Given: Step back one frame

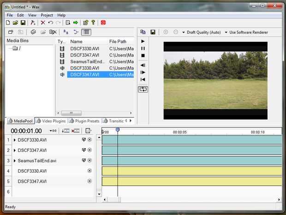Looking at the screenshot, I should click(143, 65).
